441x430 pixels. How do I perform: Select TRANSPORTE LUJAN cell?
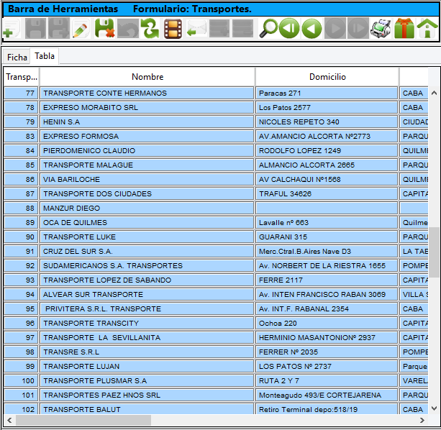147,366
